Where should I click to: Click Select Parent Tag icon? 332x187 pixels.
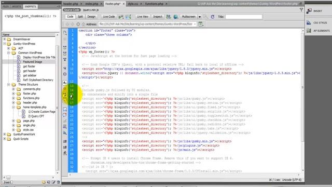pyautogui.click(x=65, y=68)
